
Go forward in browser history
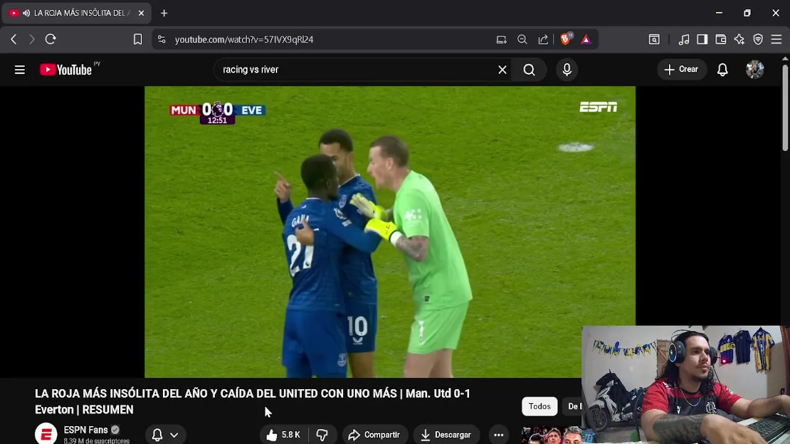(x=32, y=39)
